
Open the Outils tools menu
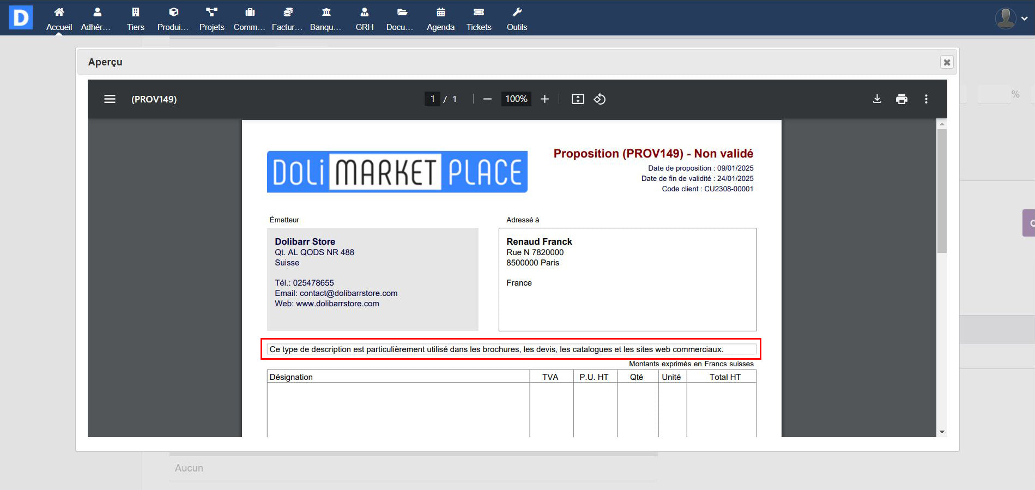517,19
